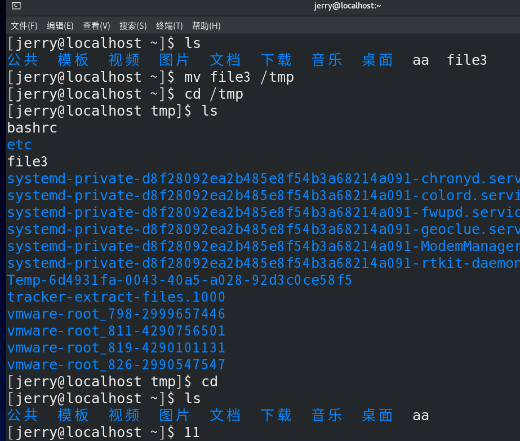The image size is (520, 441).
Task: Open the 帮助(H) menu
Action: tap(206, 25)
